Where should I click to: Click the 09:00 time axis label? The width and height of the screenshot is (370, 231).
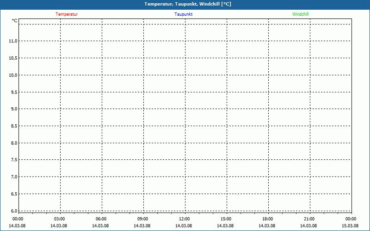(143, 219)
